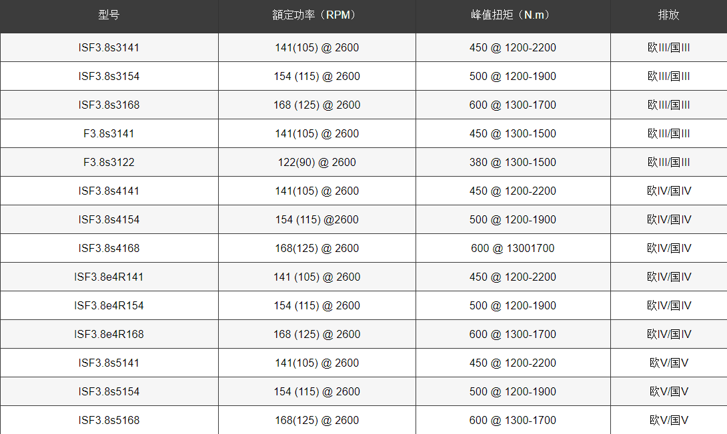Click rated power 122(90) @ 2600

[317, 162]
